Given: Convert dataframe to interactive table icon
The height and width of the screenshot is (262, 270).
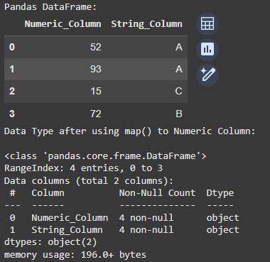Looking at the screenshot, I should click(x=207, y=23).
